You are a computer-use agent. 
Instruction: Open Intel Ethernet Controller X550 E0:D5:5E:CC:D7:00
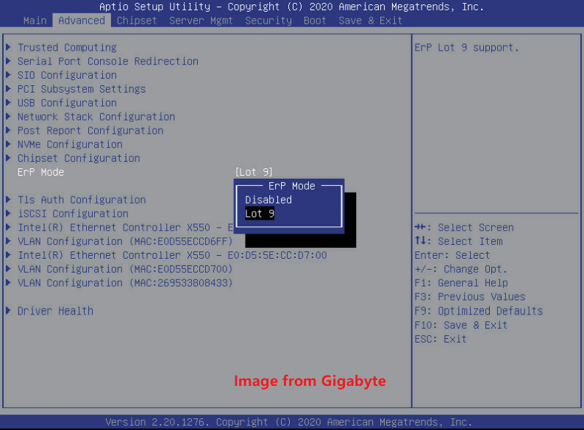[x=172, y=255]
